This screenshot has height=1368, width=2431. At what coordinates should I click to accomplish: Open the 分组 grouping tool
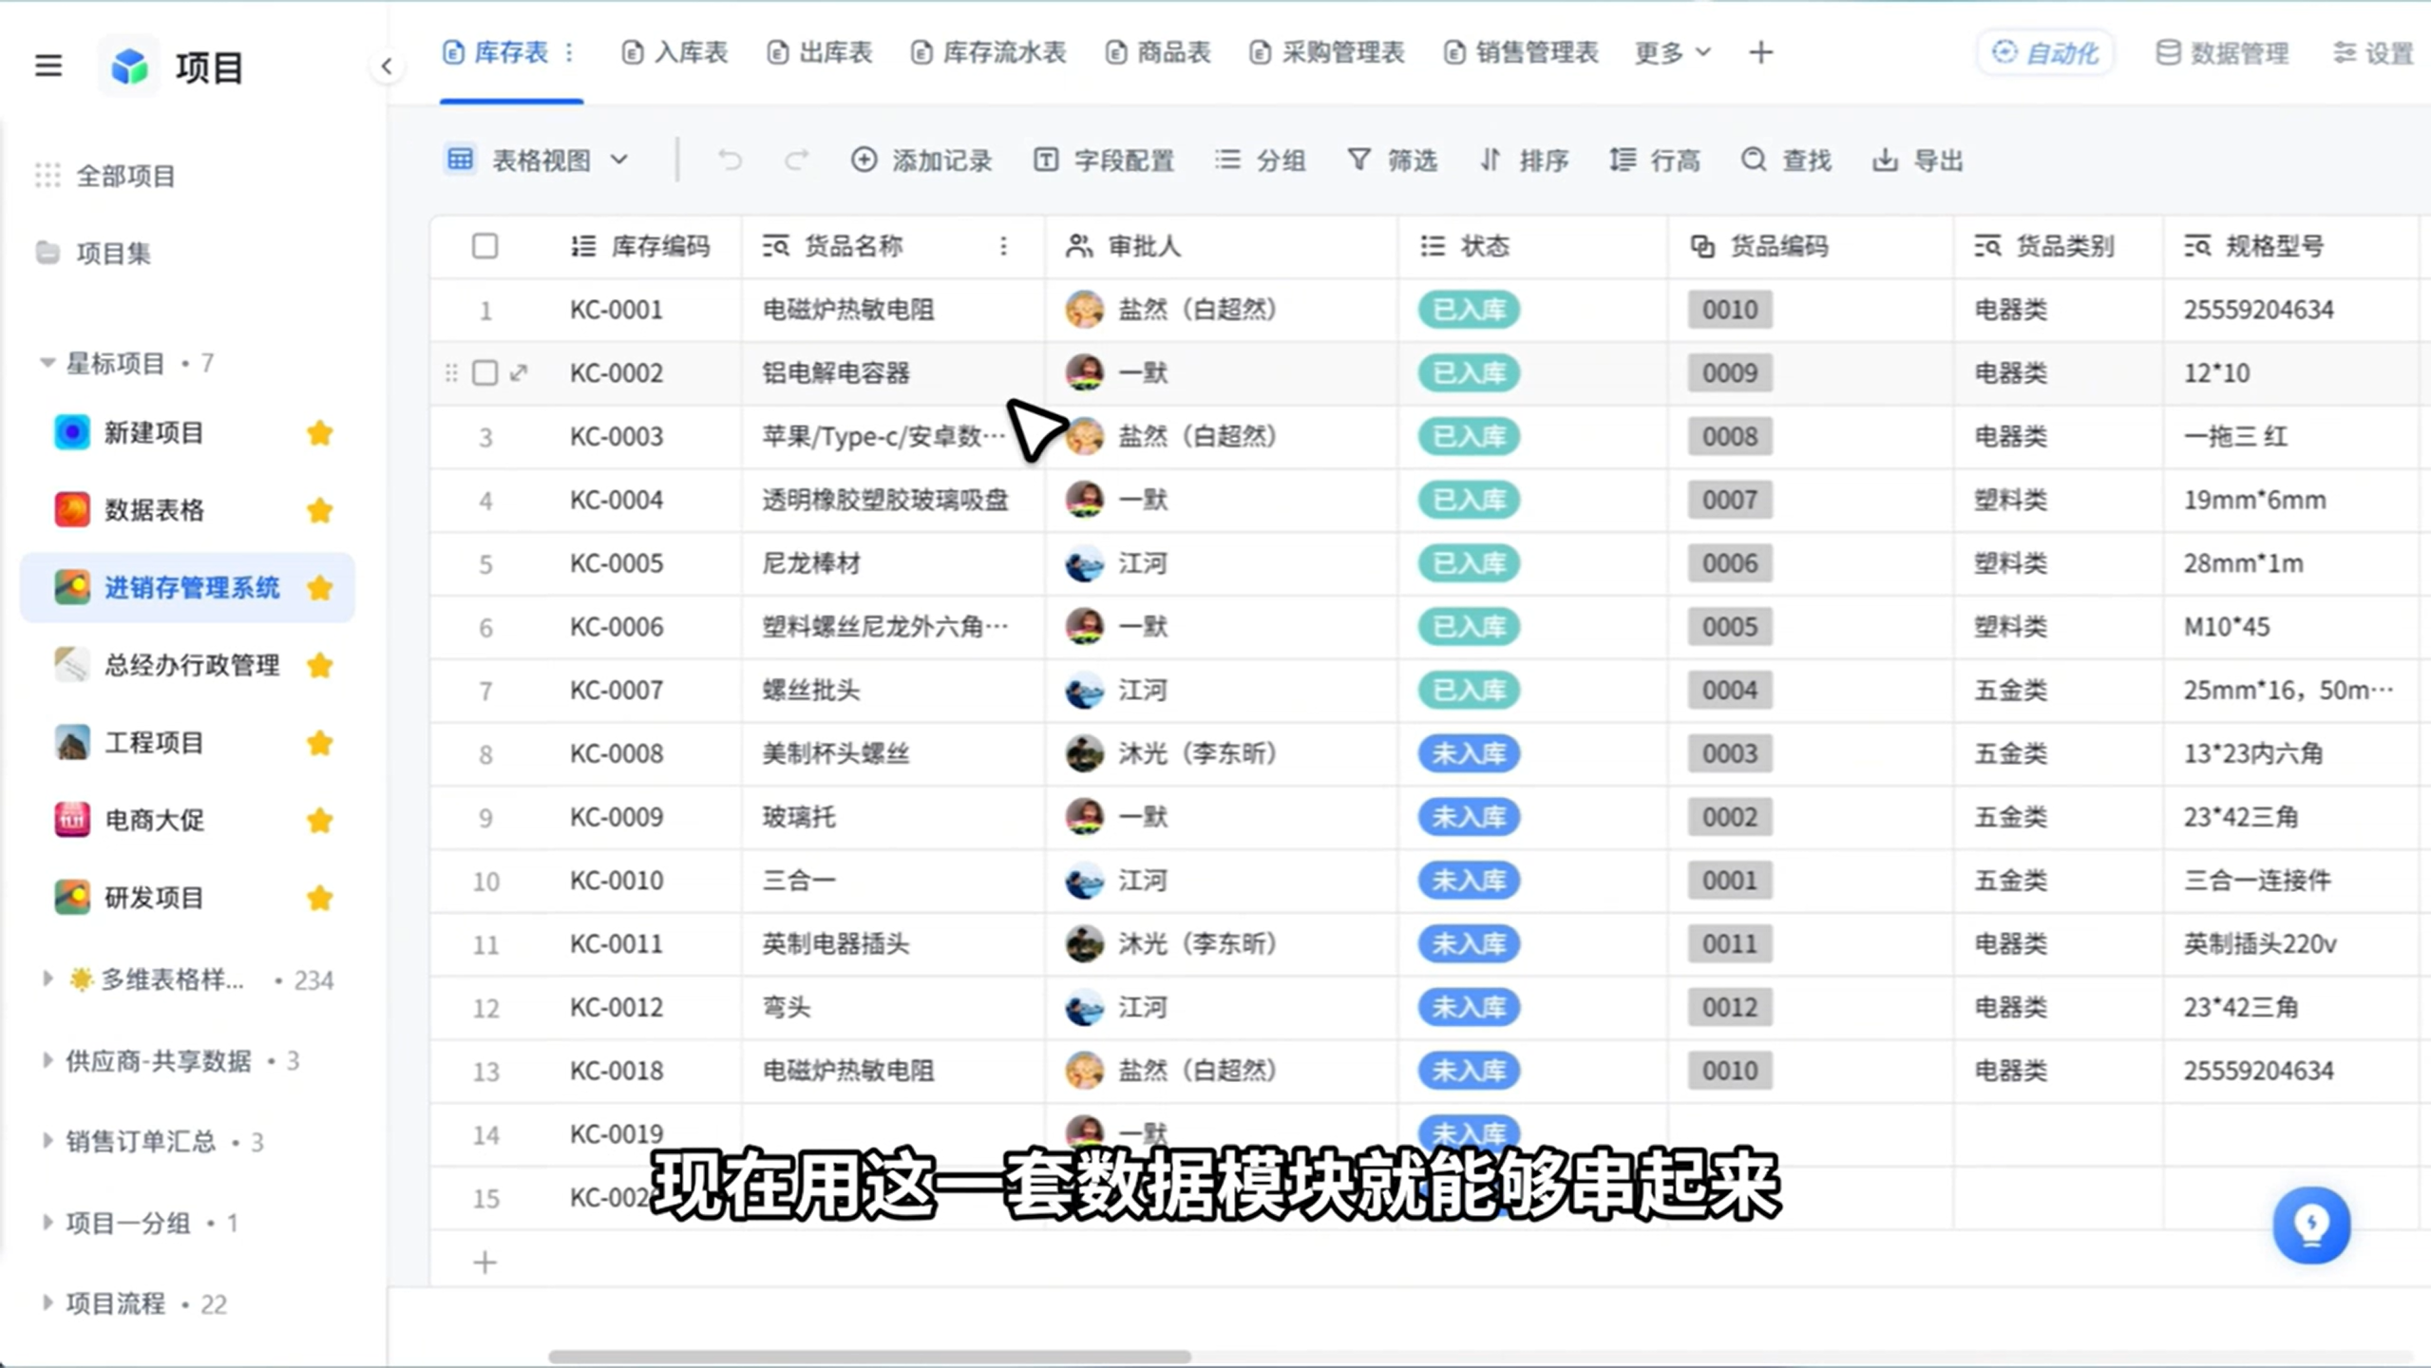[1260, 160]
